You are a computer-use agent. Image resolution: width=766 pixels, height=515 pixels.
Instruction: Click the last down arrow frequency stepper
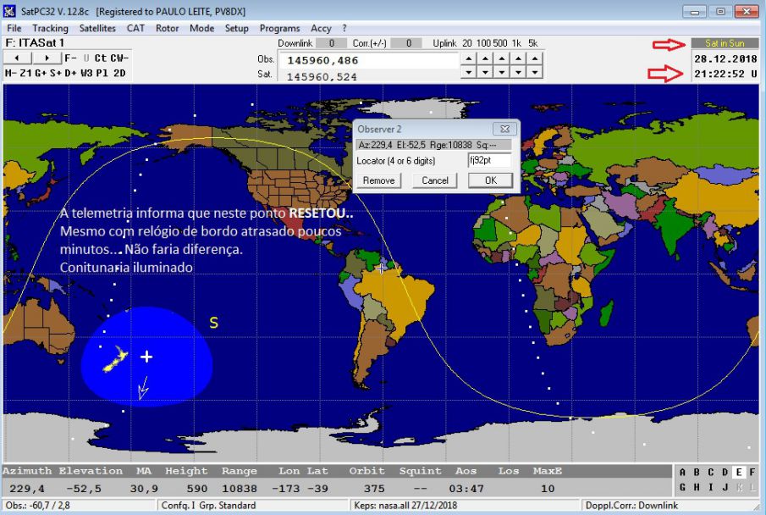534,73
